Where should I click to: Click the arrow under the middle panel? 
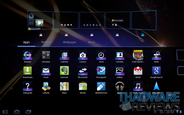pos(92,35)
